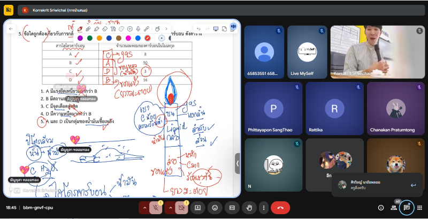Expand audio settings arrow beside microphone
The image size is (428, 219).
pyautogui.click(x=144, y=207)
